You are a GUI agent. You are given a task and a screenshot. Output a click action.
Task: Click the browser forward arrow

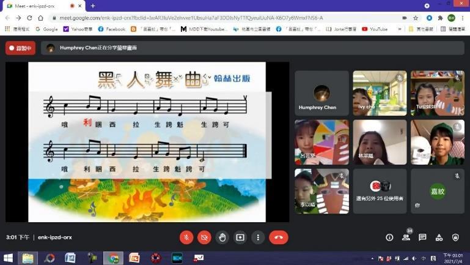coord(18,18)
